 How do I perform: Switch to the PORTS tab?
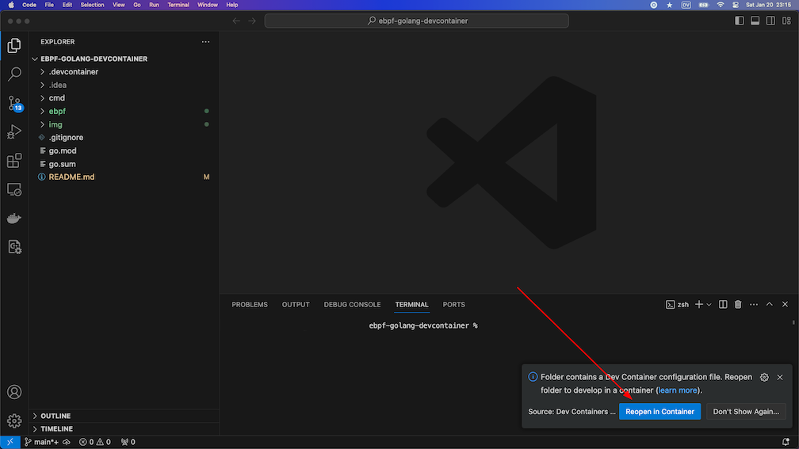[453, 304]
